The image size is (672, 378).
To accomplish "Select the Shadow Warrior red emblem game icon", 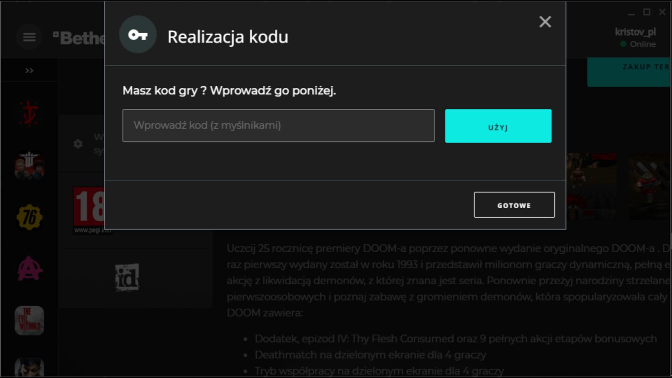I will pos(29,114).
